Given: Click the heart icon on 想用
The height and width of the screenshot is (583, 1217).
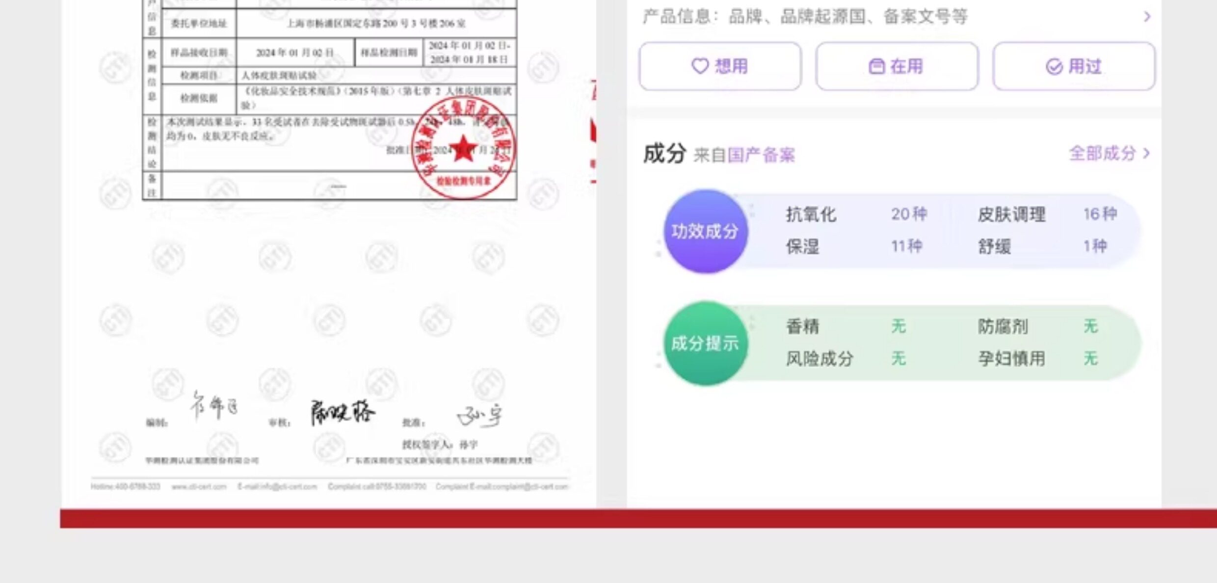Looking at the screenshot, I should [x=700, y=66].
